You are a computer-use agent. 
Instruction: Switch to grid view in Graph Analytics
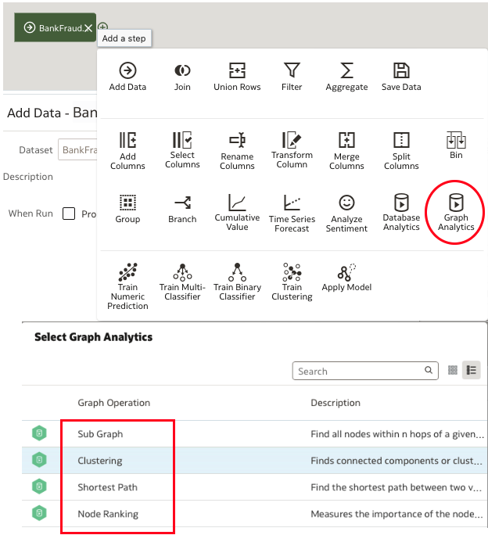[x=453, y=370]
